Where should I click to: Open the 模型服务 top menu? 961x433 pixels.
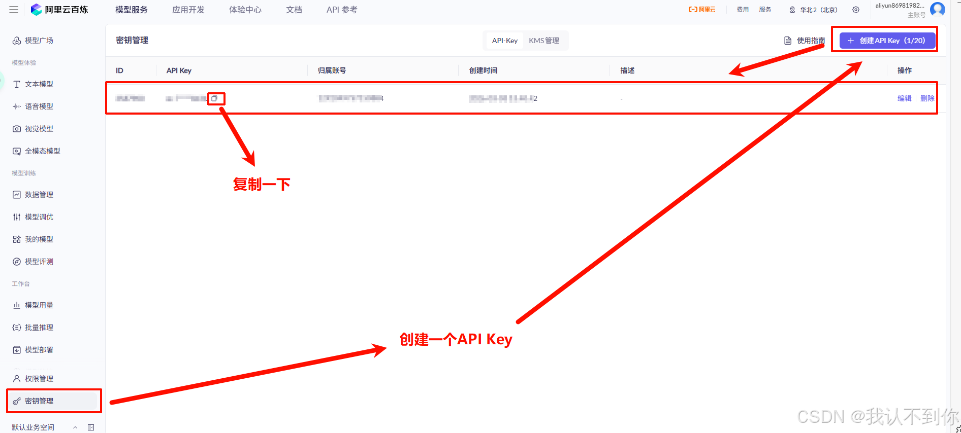tap(132, 10)
